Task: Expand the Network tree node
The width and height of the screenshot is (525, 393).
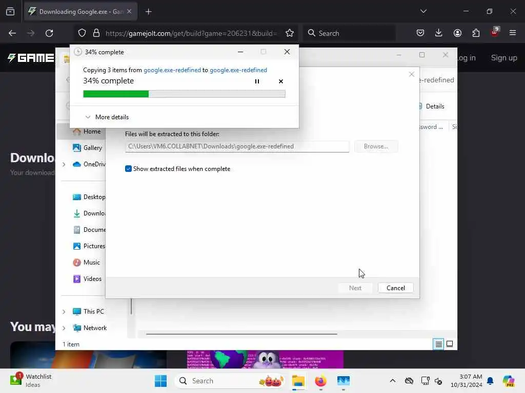Action: (64, 328)
